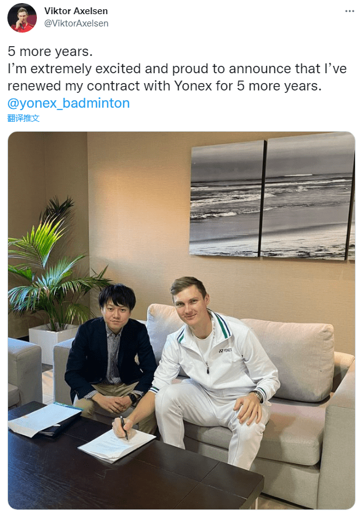Open the attached contract signing photo
Viewport: 363px width, 515px height.
tap(181, 320)
